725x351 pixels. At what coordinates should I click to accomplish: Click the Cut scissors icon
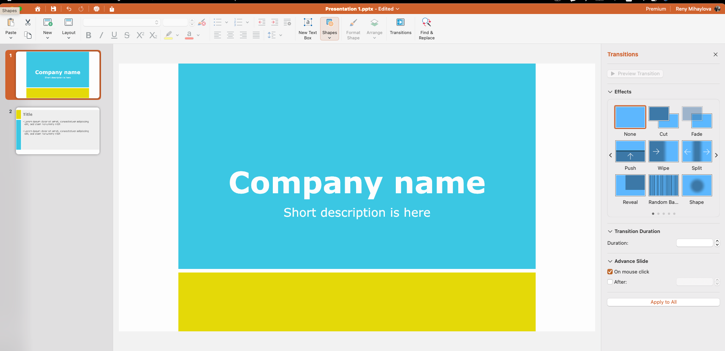28,22
